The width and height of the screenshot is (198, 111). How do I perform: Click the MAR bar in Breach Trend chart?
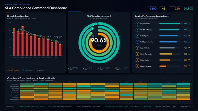coord(23,41)
